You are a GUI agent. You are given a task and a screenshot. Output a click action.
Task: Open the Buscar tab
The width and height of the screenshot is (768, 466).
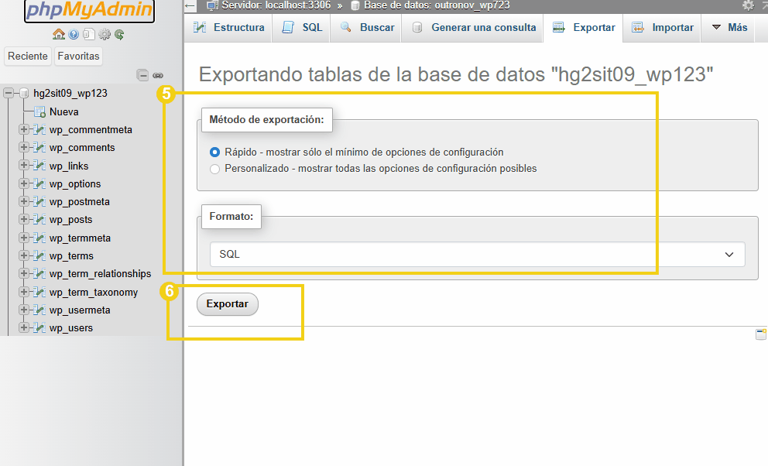coord(367,27)
